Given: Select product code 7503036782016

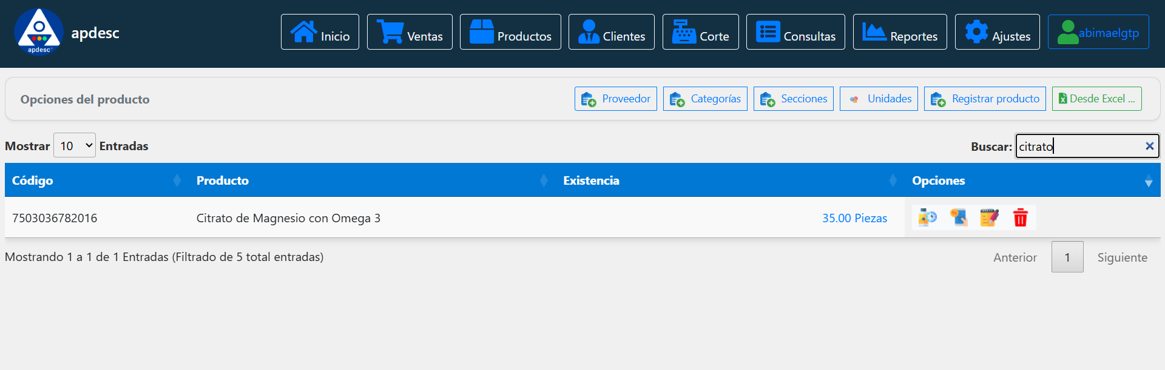Looking at the screenshot, I should (x=55, y=218).
